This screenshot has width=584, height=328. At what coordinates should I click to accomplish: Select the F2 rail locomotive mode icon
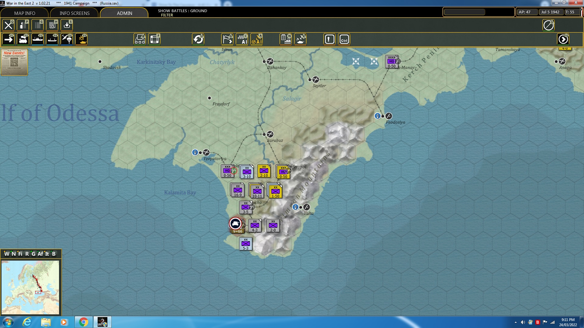pos(23,39)
